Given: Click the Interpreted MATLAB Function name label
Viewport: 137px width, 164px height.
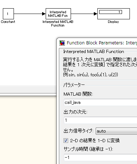Looking at the screenshot, I should [58, 24].
